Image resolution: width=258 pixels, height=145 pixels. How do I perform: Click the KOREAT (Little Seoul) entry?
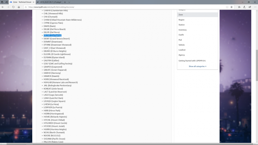pos(53,89)
